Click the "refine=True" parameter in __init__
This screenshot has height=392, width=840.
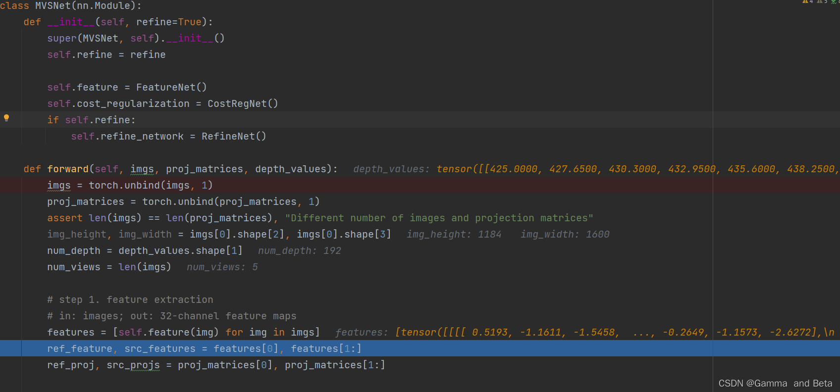(x=169, y=22)
